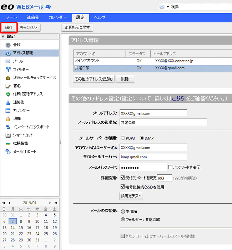Toggle パスワードを表示 checkbox
The height and width of the screenshot is (250, 232).
tap(170, 167)
